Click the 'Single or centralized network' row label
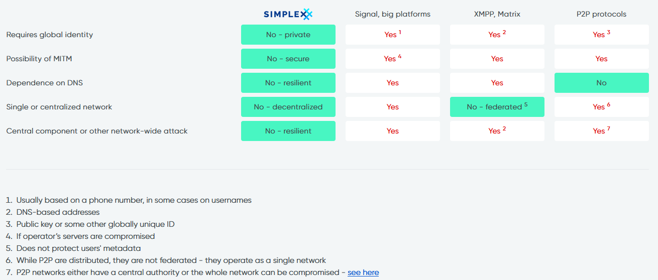This screenshot has width=658, height=280. click(59, 107)
